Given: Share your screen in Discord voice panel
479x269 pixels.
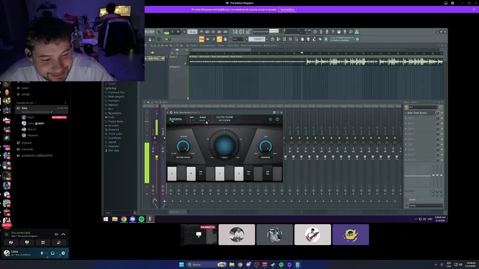Looking at the screenshot, I should [27, 242].
